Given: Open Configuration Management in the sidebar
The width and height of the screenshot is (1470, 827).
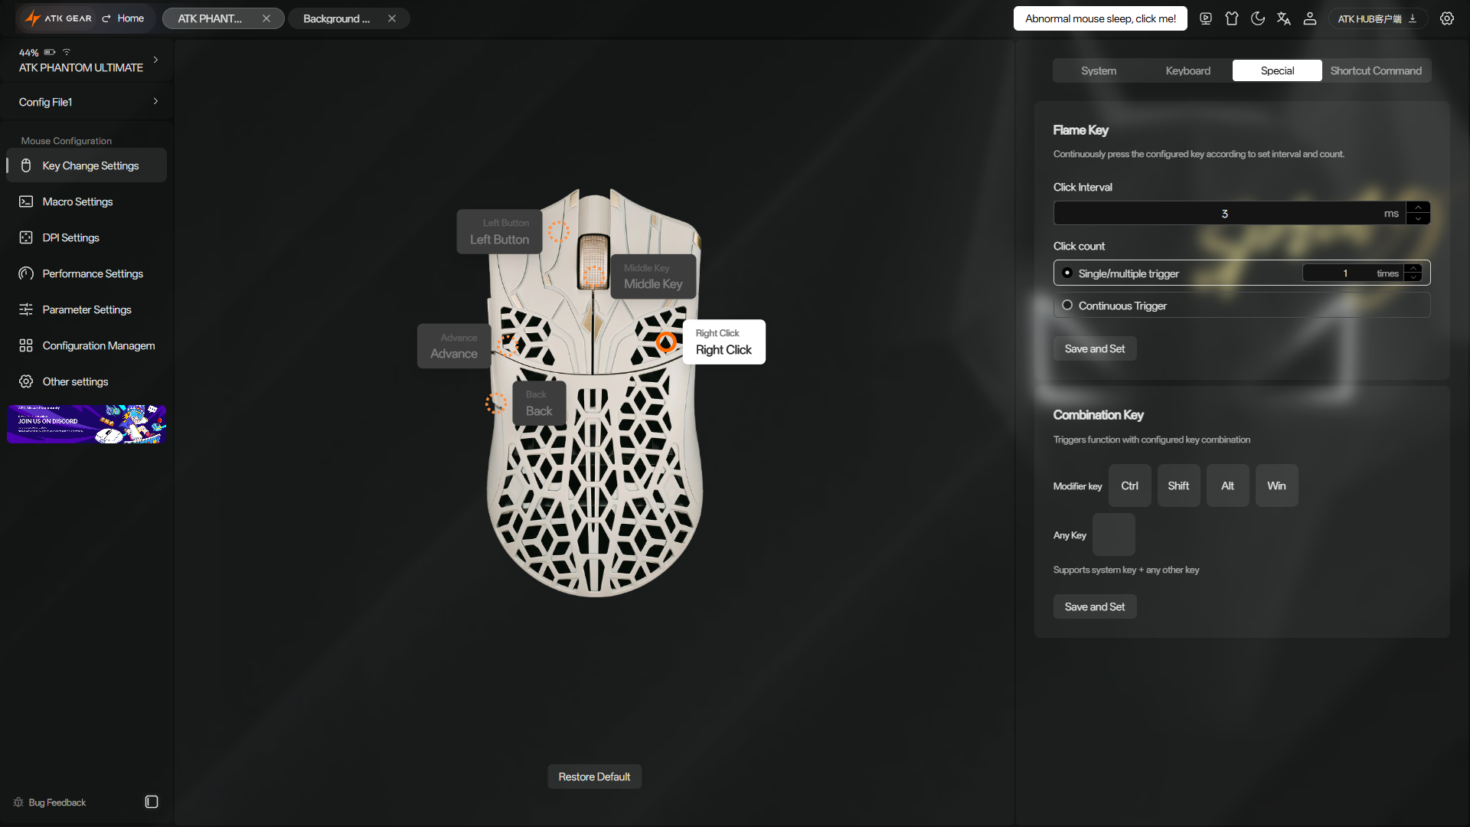Looking at the screenshot, I should point(87,345).
